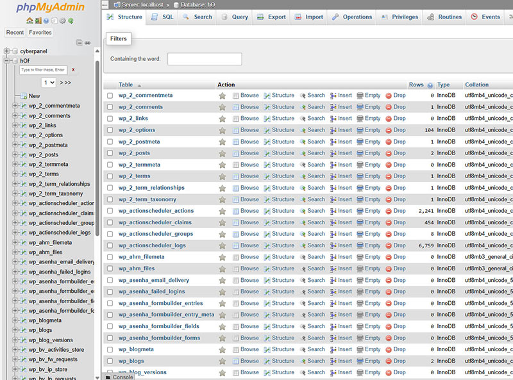Check the wp_actionscheduler_actions row checkbox
Image resolution: width=513 pixels, height=380 pixels.
[110, 211]
